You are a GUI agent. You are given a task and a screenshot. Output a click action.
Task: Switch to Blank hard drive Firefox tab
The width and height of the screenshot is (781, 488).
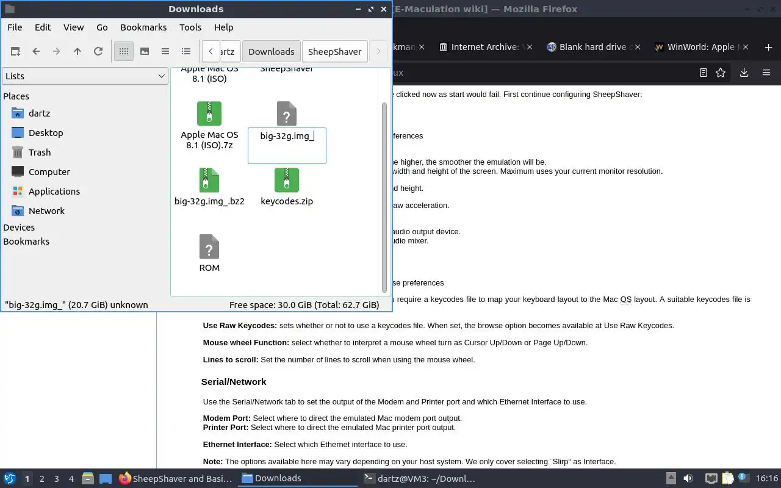pyautogui.click(x=593, y=47)
